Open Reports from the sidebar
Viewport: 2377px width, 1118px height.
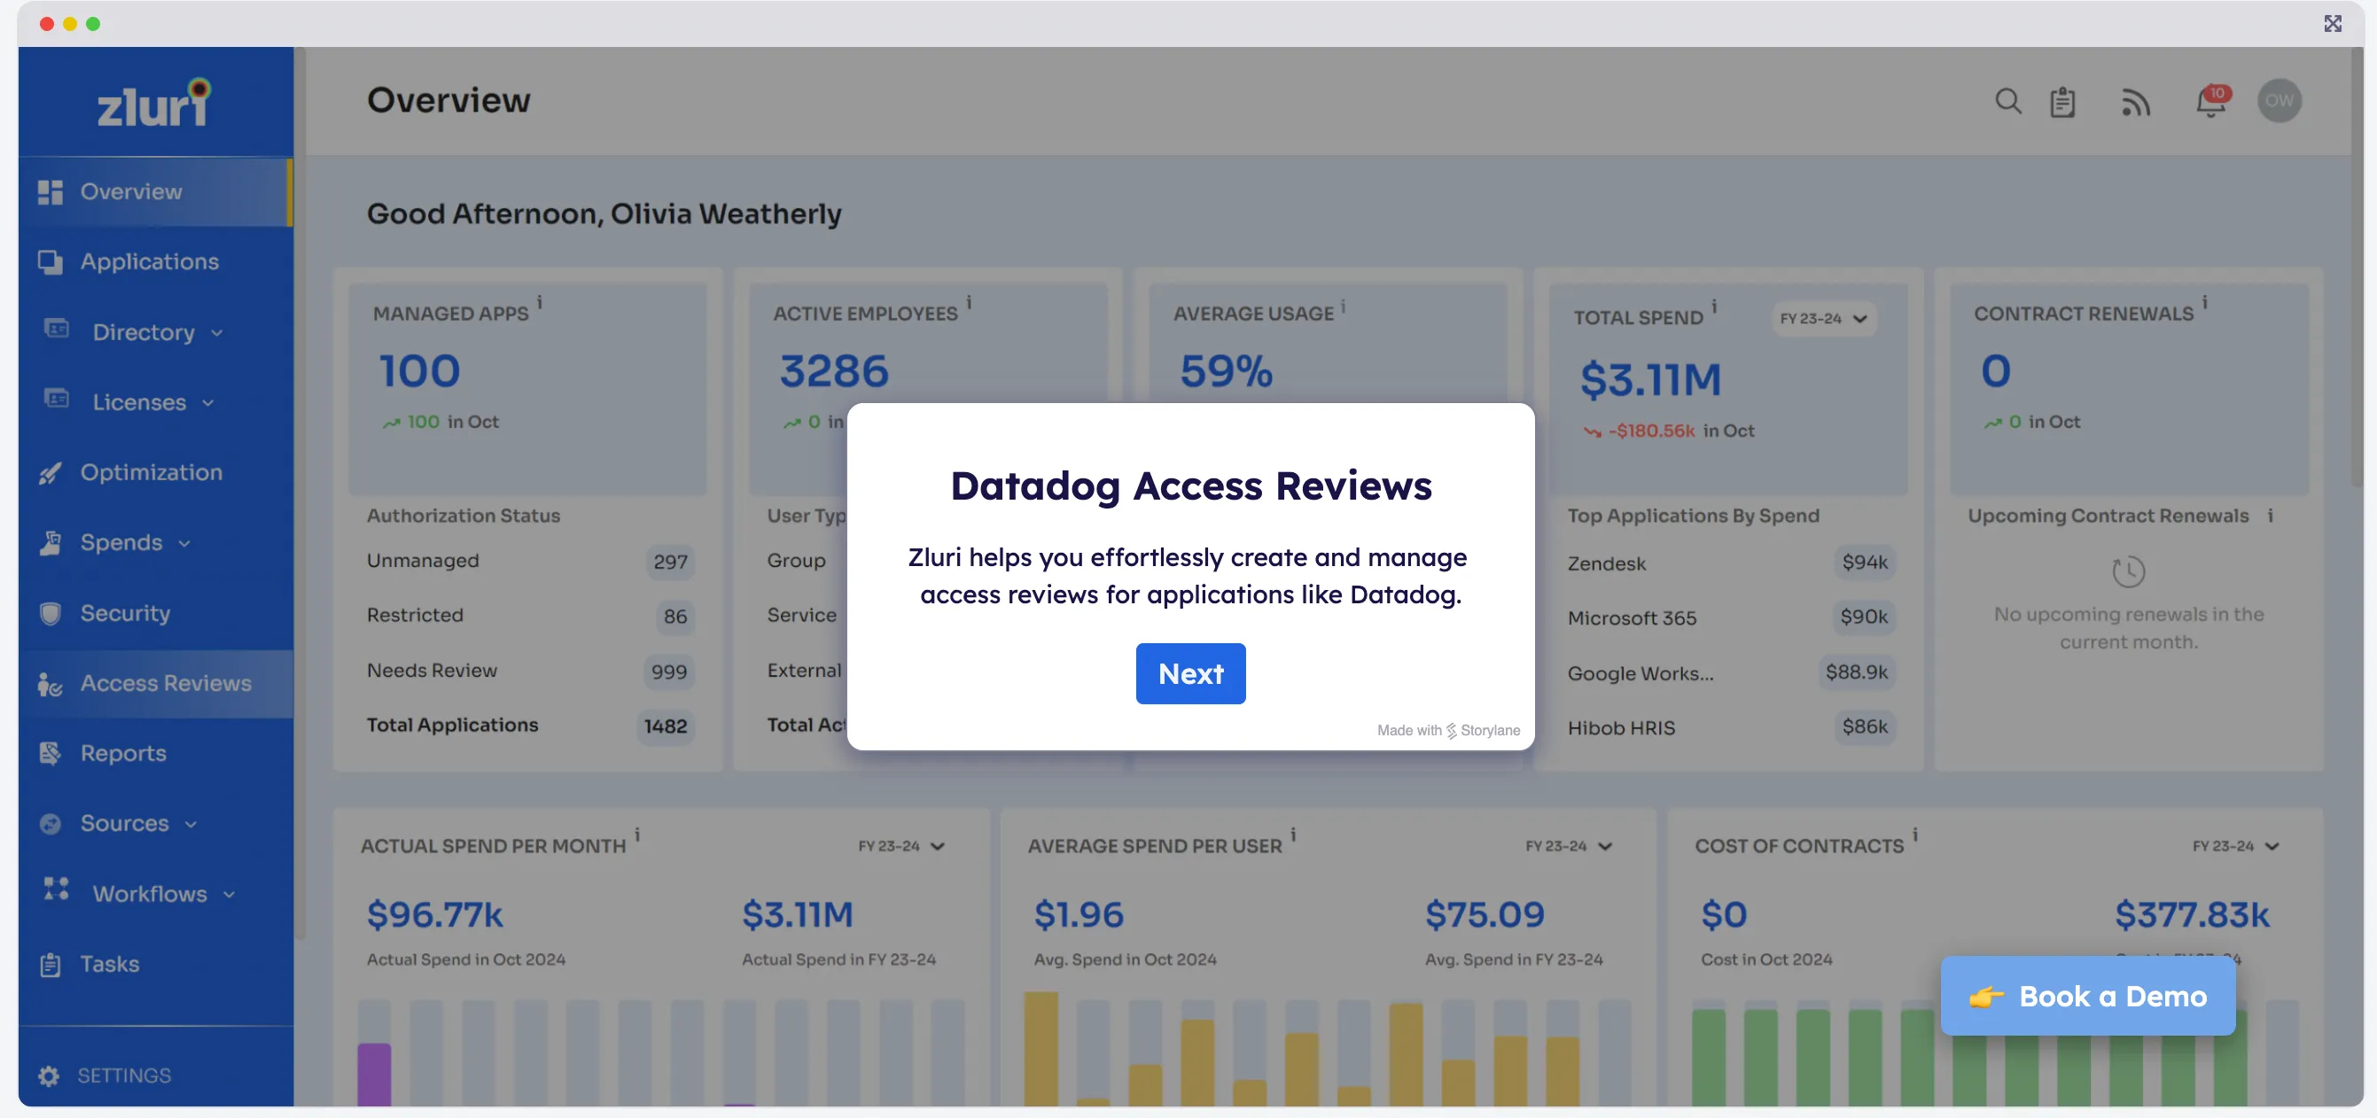click(122, 754)
